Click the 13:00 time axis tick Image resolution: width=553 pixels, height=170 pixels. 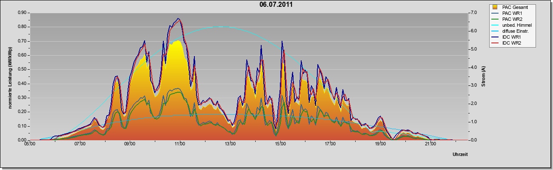coord(230,144)
